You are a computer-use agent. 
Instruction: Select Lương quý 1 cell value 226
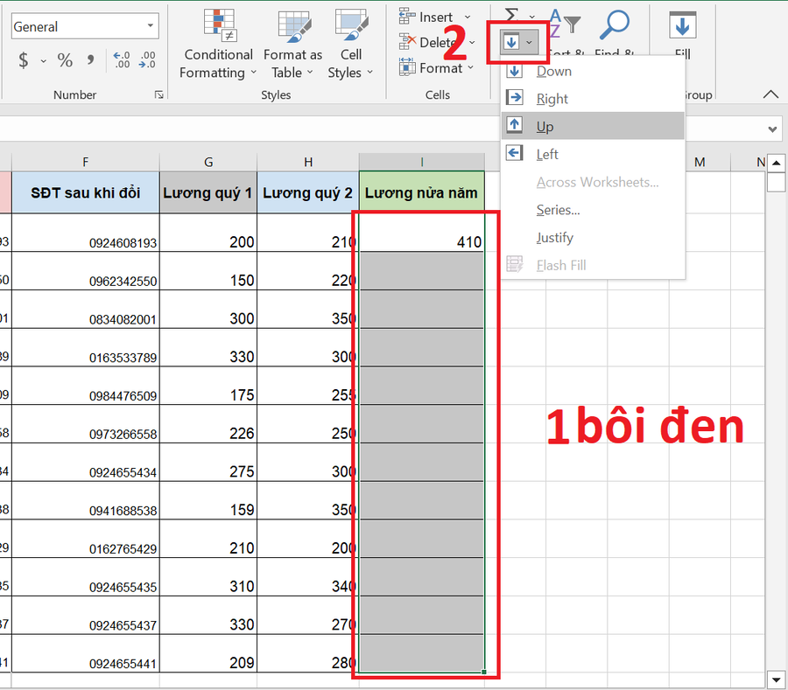(x=208, y=424)
